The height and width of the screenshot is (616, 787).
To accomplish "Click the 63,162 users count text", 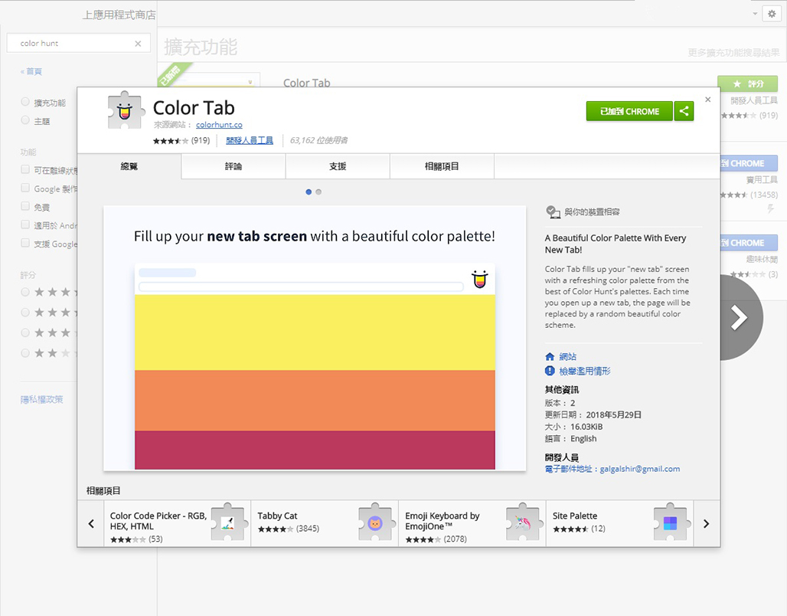I will [318, 140].
